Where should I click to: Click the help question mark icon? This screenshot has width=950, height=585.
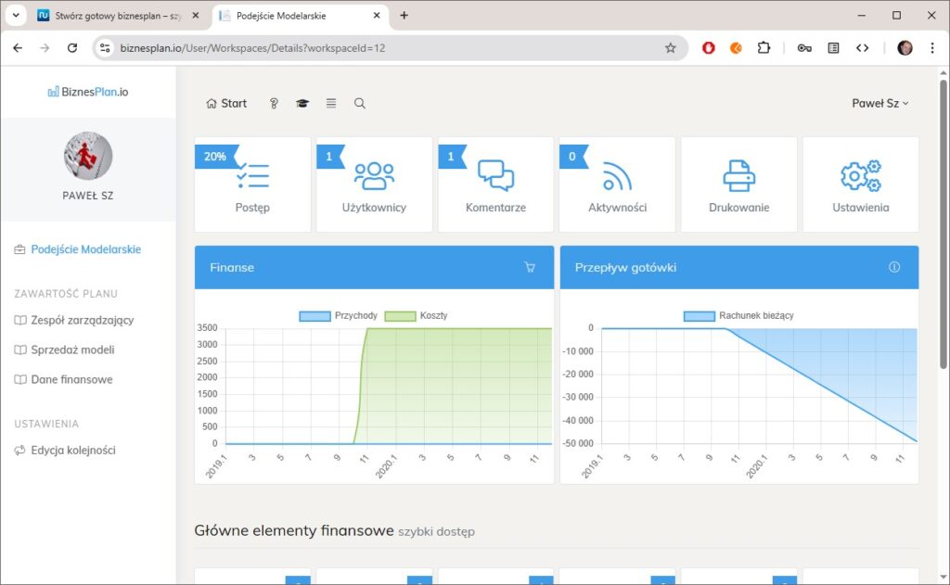274,104
